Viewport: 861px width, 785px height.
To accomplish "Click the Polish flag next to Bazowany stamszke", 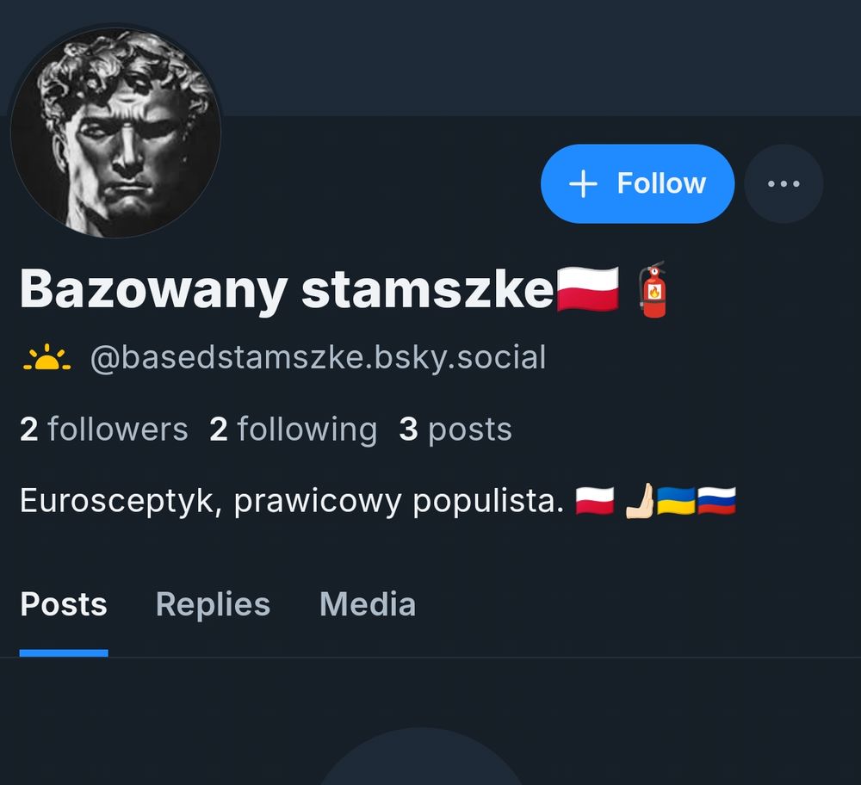I will pyautogui.click(x=588, y=289).
